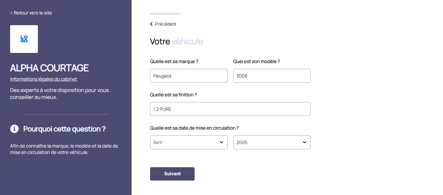This screenshot has width=443, height=195.
Task: Go back via Retour vers le site
Action: pos(31,13)
